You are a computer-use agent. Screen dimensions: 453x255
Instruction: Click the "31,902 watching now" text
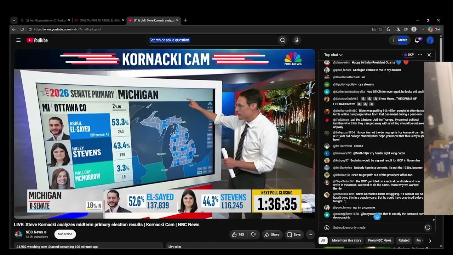click(x=31, y=247)
